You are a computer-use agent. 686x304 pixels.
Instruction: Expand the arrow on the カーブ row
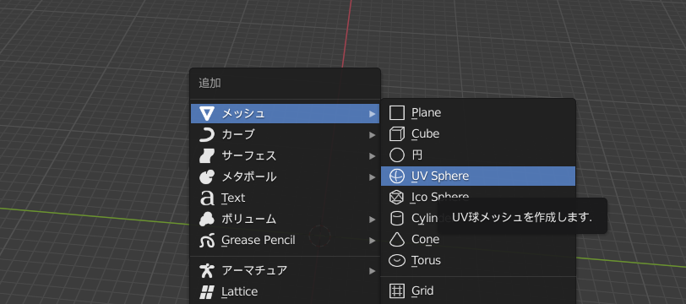pos(372,135)
